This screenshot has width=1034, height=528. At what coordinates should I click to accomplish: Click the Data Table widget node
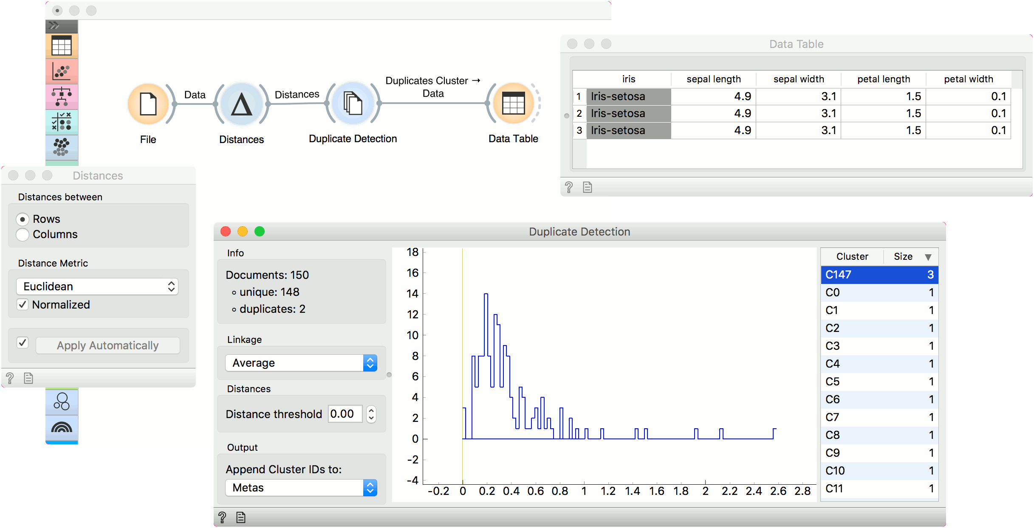point(513,104)
